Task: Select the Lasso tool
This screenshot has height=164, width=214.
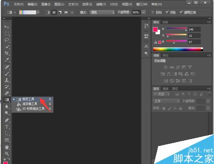Action: pos(6,40)
